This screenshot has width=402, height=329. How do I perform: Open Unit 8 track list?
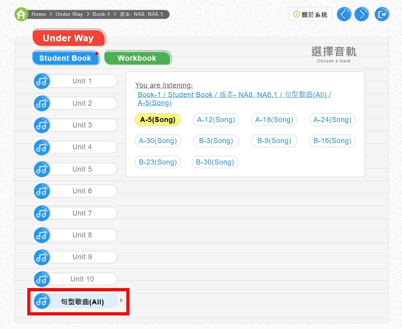click(x=82, y=235)
